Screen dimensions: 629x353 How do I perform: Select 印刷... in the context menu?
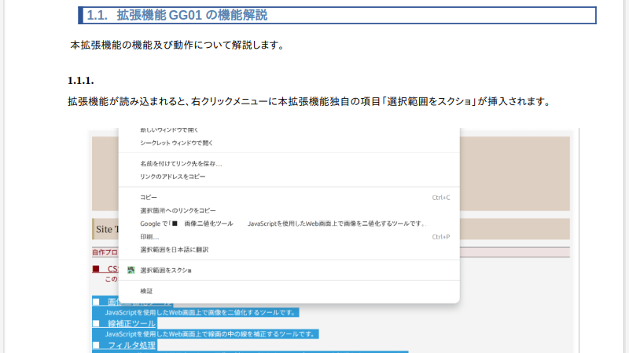[149, 236]
